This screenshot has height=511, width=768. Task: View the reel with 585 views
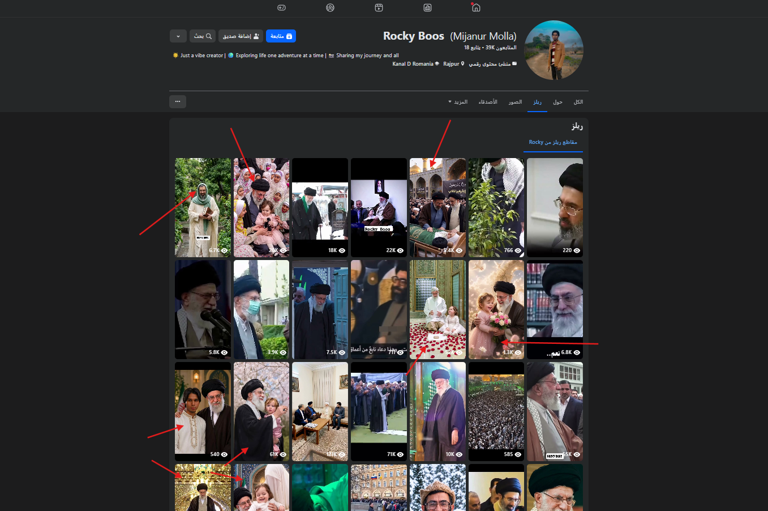pos(496,411)
